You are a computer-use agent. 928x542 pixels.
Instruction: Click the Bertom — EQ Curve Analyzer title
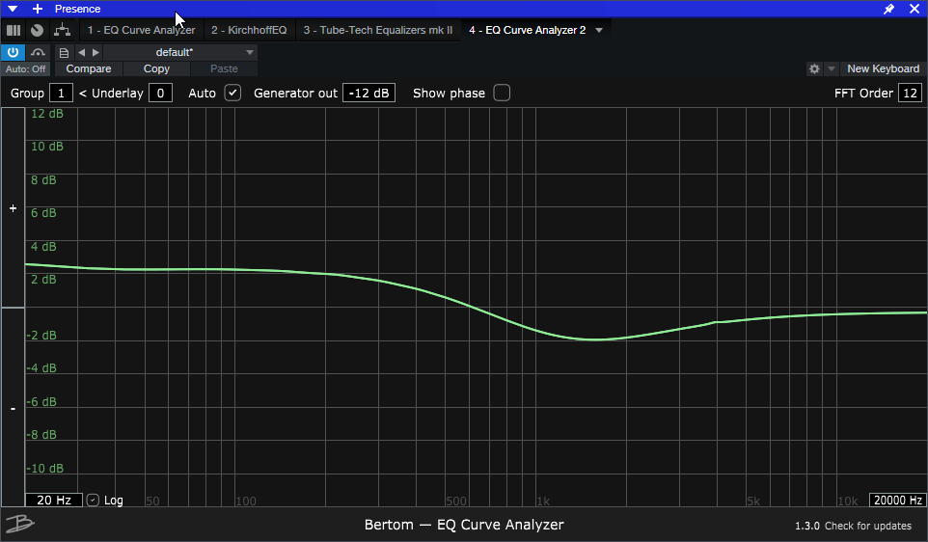(x=464, y=525)
